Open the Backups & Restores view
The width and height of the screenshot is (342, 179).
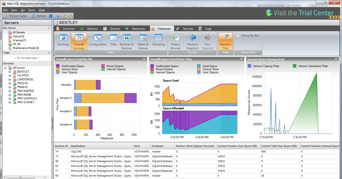click(127, 41)
